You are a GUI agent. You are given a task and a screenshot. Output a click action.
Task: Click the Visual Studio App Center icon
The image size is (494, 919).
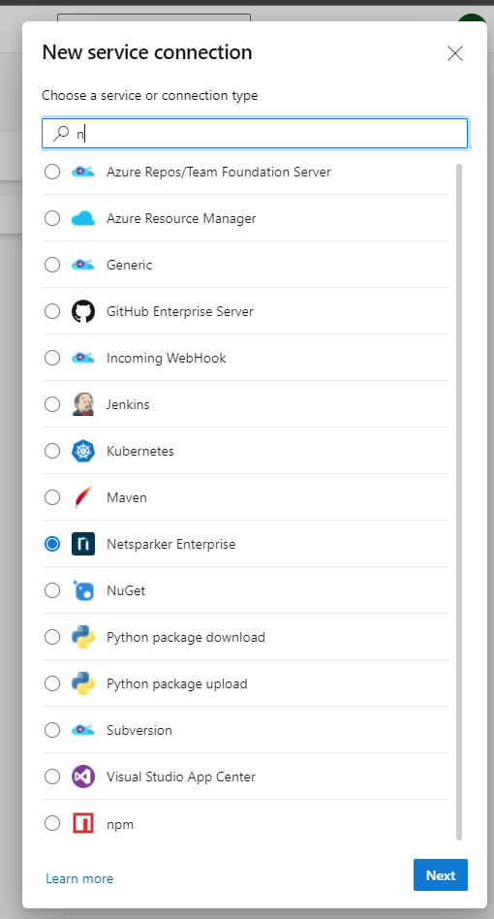coord(83,776)
